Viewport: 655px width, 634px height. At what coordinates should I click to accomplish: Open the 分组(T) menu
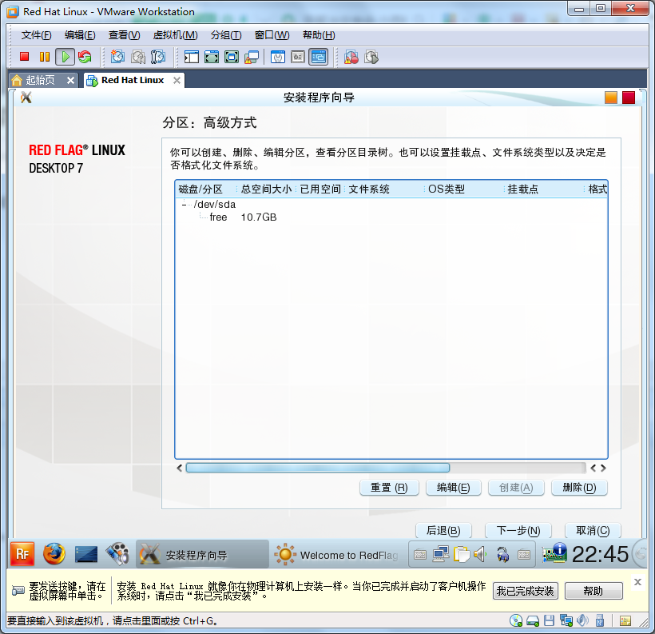(226, 35)
